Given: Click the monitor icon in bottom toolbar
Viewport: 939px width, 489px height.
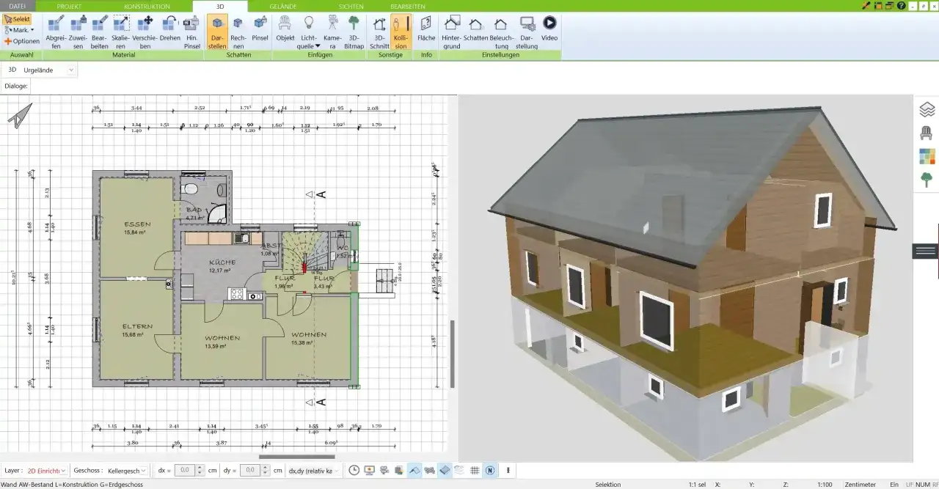Looking at the screenshot, I should (369, 470).
